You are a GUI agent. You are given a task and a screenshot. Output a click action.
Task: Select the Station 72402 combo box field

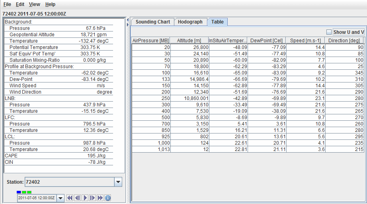[70, 182]
